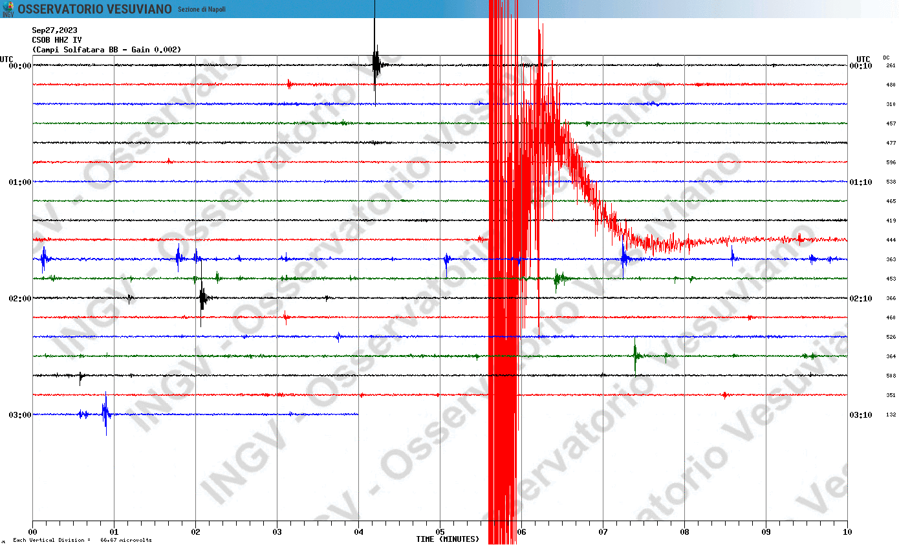Click the DC value 453

click(x=891, y=279)
